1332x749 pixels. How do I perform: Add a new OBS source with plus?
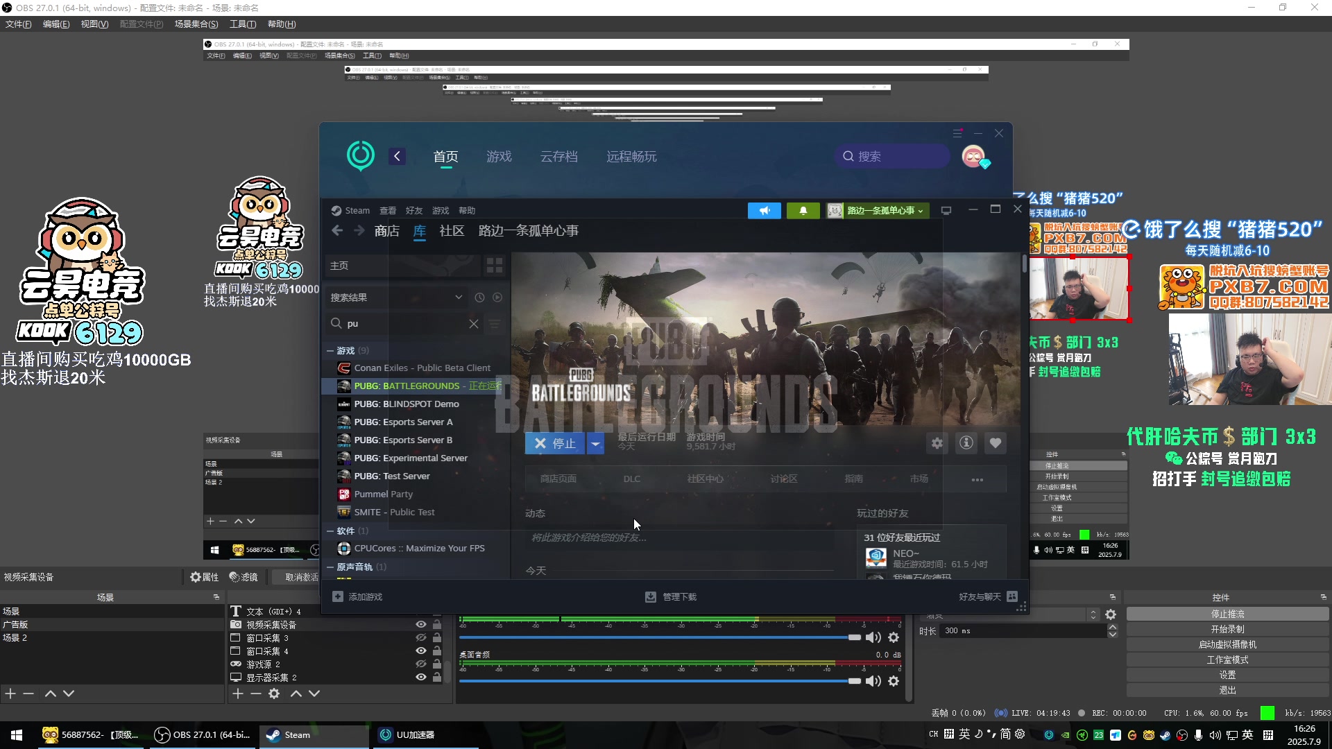pos(238,694)
